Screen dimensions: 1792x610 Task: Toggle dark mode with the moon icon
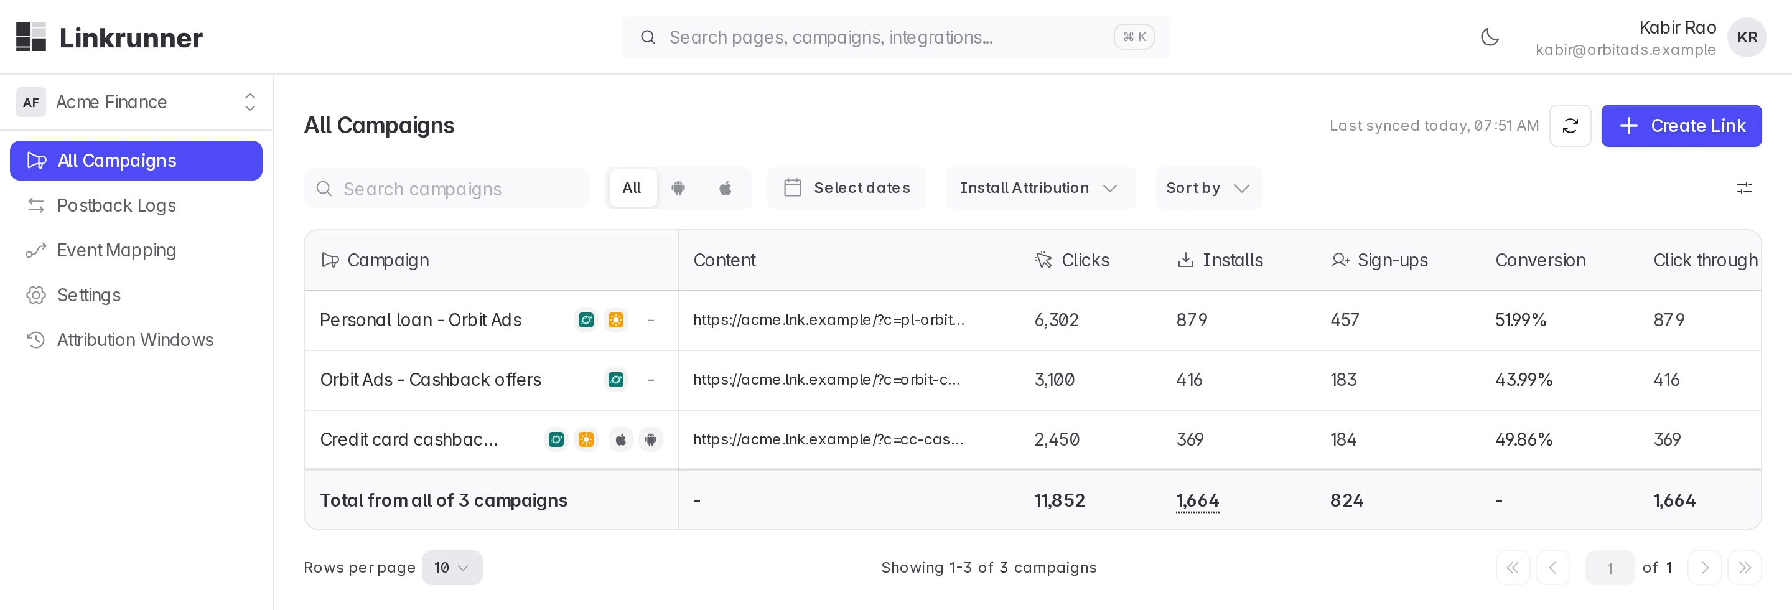[x=1490, y=37]
